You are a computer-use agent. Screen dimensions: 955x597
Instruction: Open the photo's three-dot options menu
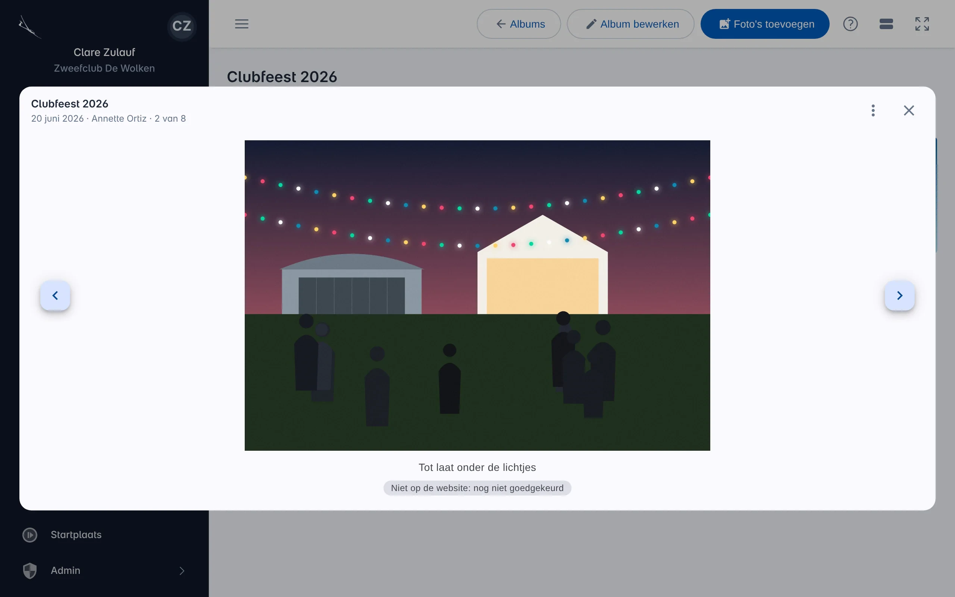[873, 110]
